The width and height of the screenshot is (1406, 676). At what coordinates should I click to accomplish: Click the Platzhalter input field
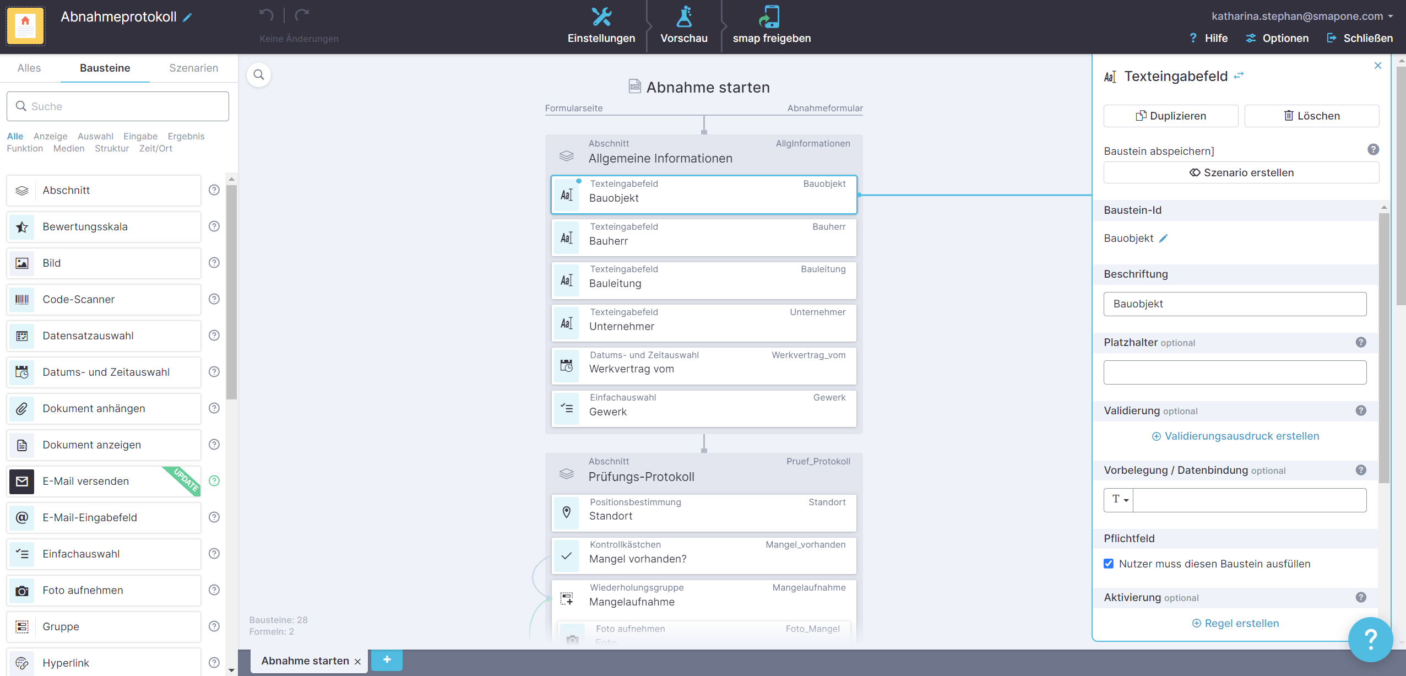coord(1234,372)
